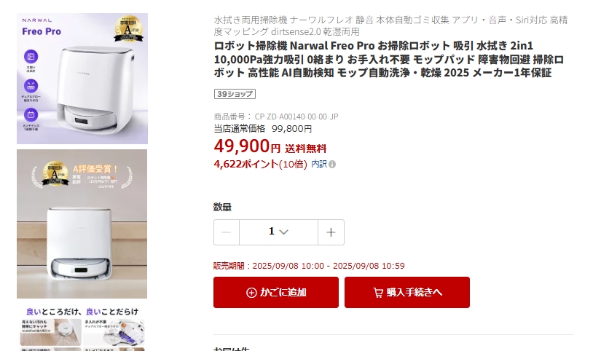Increase quantity with the plus button
The image size is (601, 351).
tap(331, 232)
